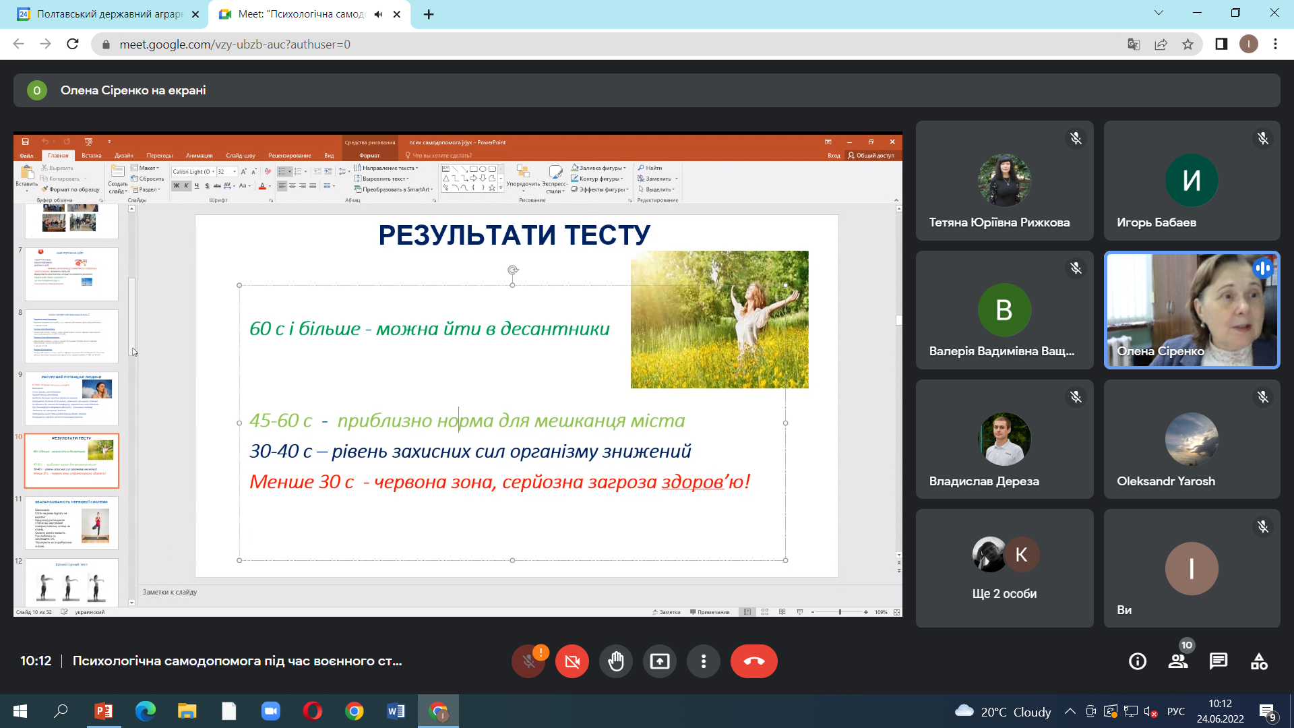Viewport: 1294px width, 728px height.
Task: Turn on camera in Meet controls
Action: coord(572,661)
